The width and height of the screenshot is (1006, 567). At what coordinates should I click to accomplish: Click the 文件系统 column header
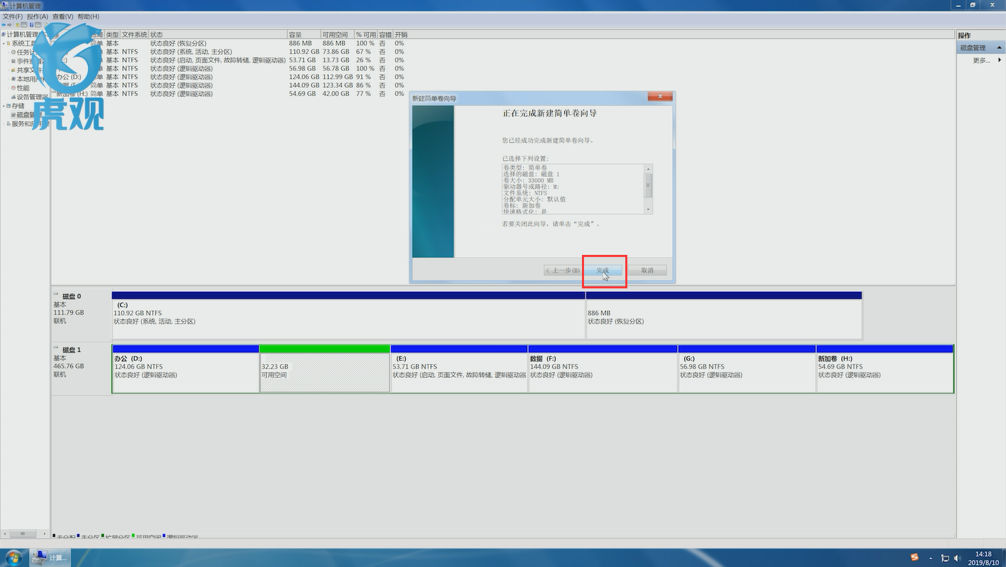pos(134,34)
